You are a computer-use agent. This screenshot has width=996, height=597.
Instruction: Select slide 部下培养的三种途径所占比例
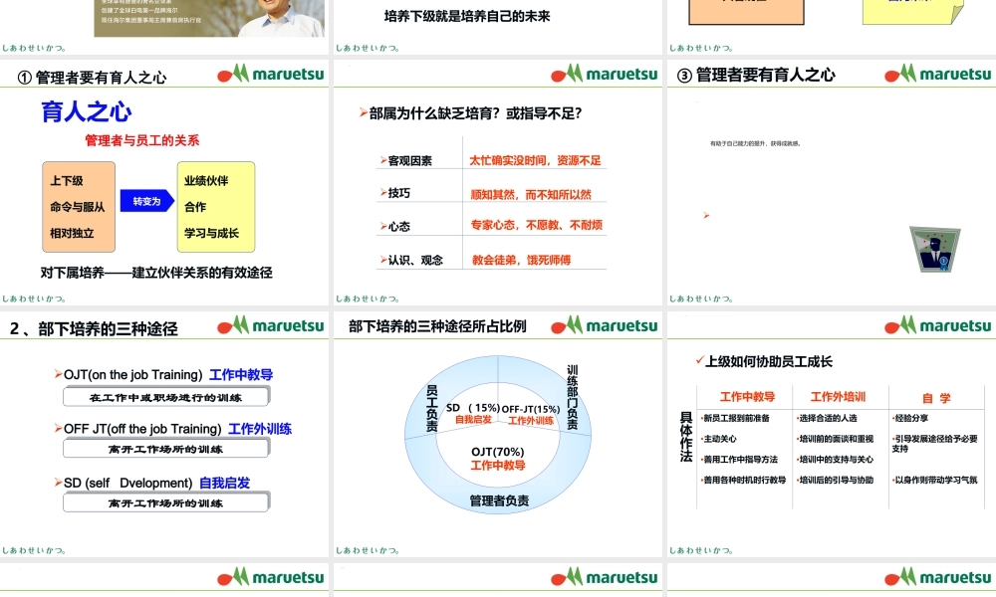[x=498, y=435]
